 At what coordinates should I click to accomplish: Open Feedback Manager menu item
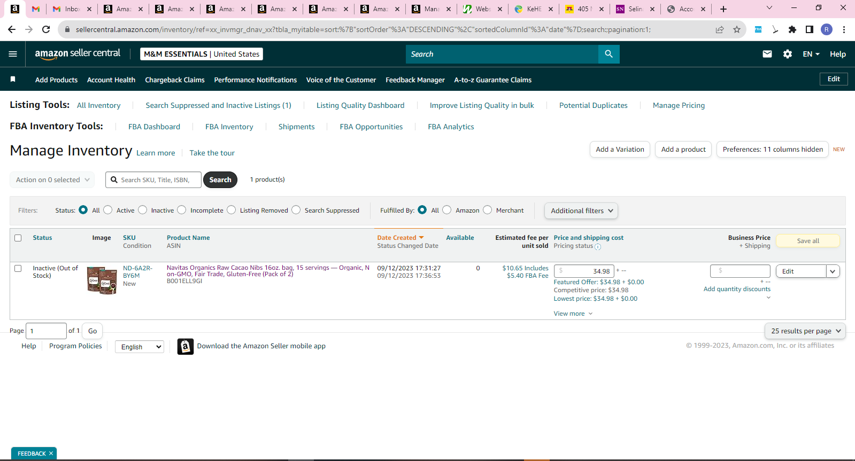[415, 80]
